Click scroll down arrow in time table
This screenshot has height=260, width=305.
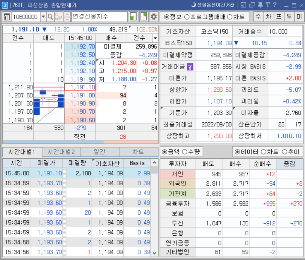(154, 253)
